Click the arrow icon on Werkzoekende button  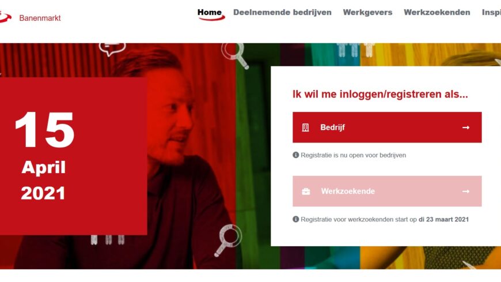(466, 191)
